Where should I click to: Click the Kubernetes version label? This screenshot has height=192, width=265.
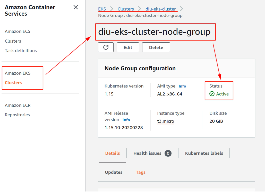(x=124, y=86)
